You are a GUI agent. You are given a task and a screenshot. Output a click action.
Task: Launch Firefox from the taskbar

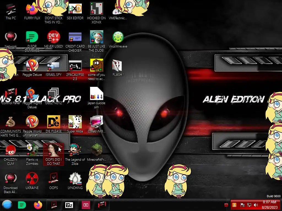[x=38, y=205]
